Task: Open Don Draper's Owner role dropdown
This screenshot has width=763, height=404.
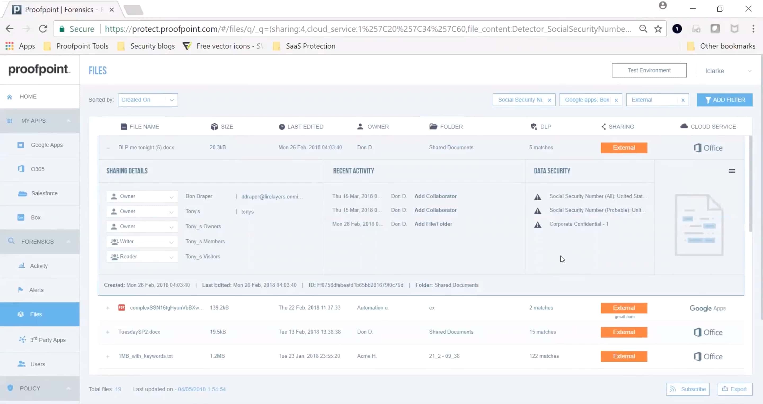Action: click(142, 196)
